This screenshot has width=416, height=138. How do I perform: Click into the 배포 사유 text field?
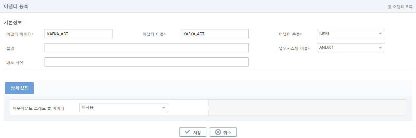pyautogui.click(x=146, y=62)
